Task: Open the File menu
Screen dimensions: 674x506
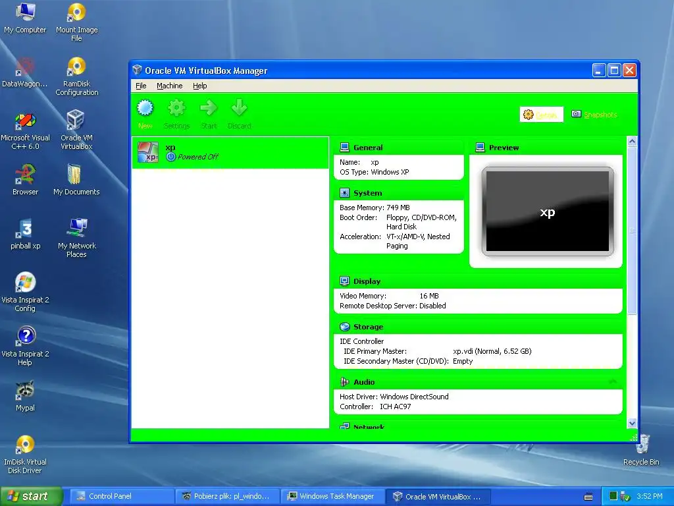Action: pos(141,86)
